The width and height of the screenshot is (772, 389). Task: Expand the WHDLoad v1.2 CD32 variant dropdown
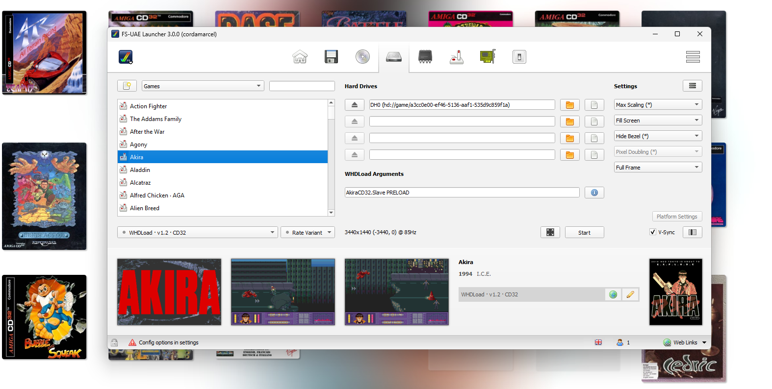pos(198,233)
